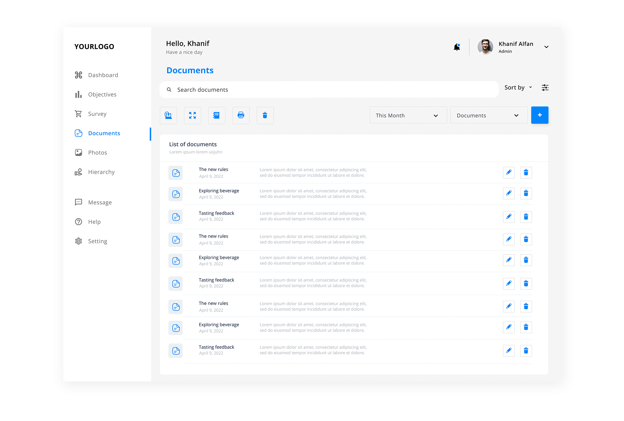Click the fullscreen expand toolbar icon
624x421 pixels.
click(192, 115)
